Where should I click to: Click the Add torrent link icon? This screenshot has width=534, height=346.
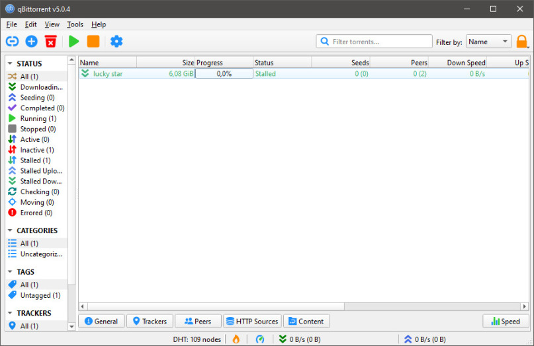point(12,42)
